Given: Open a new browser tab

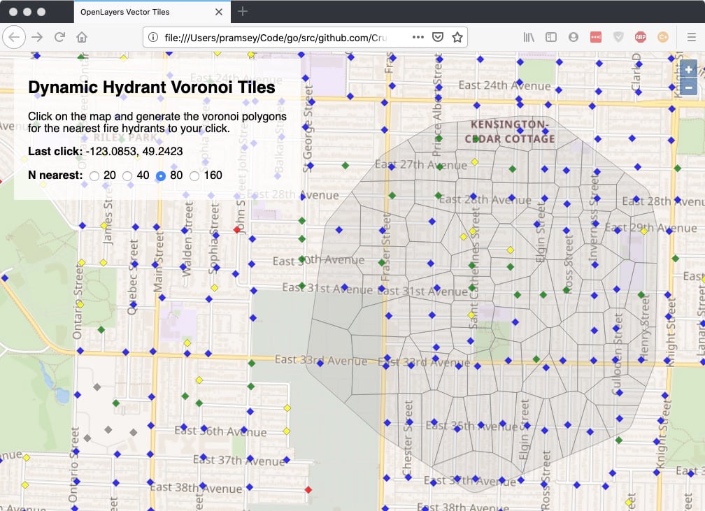Looking at the screenshot, I should (x=242, y=12).
